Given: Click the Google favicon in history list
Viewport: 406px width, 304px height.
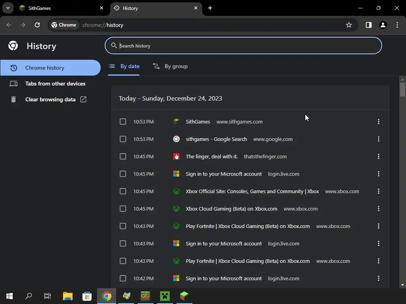Looking at the screenshot, I should [x=176, y=139].
